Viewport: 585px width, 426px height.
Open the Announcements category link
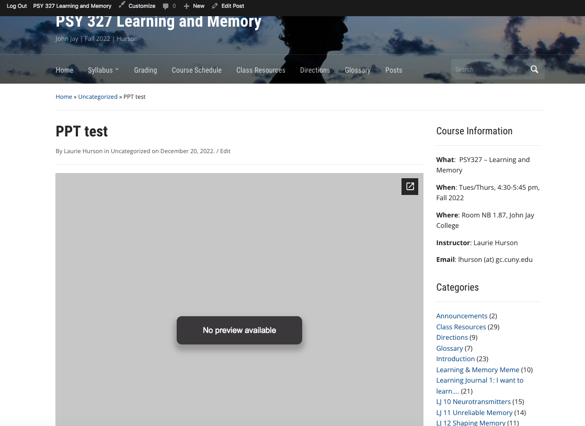pyautogui.click(x=462, y=316)
